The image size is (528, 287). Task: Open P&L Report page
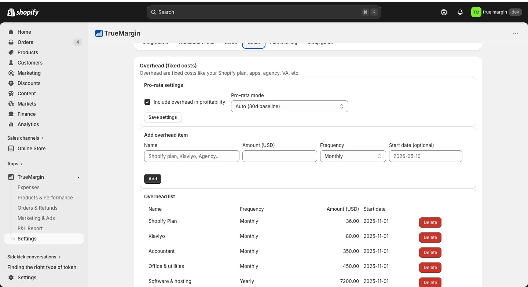pyautogui.click(x=30, y=228)
